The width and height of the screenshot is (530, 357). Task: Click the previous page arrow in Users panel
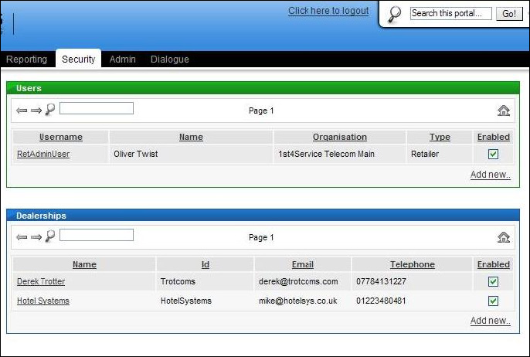22,110
